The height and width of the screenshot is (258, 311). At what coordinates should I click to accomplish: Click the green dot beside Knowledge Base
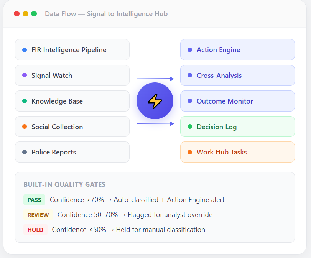[25, 101]
